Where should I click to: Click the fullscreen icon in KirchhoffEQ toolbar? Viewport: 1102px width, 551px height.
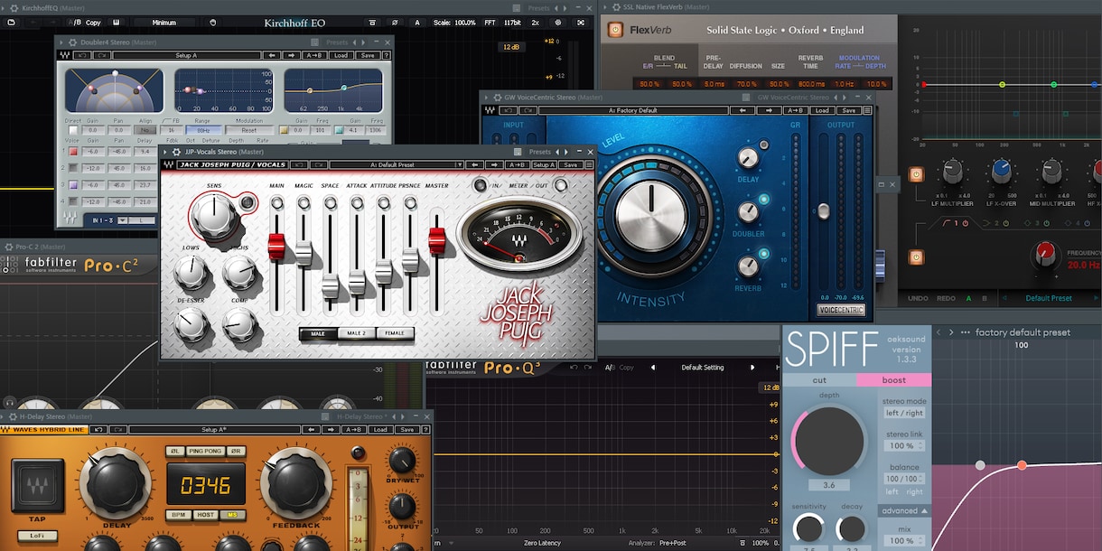(x=580, y=23)
